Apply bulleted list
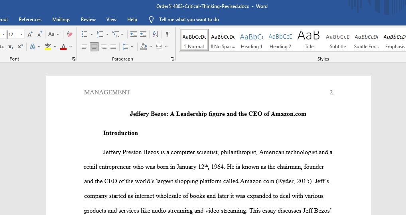 point(85,34)
